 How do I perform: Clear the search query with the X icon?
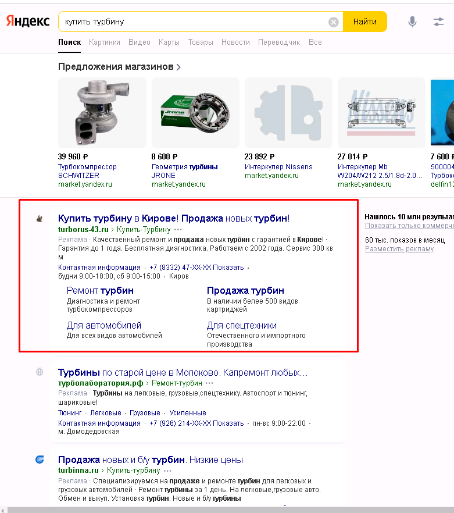(x=333, y=22)
